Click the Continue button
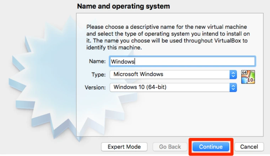The image size is (270, 156). (211, 147)
